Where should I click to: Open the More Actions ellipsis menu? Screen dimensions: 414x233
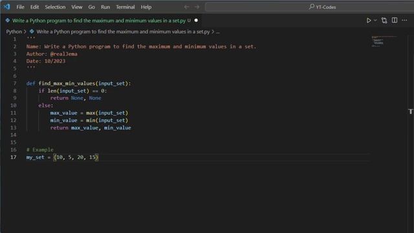pos(404,20)
